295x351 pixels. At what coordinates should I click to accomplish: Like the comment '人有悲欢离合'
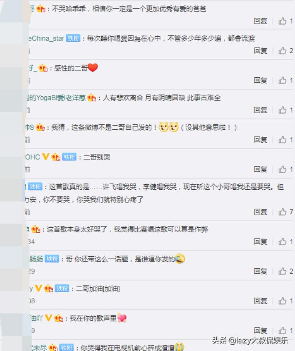[x=282, y=110]
